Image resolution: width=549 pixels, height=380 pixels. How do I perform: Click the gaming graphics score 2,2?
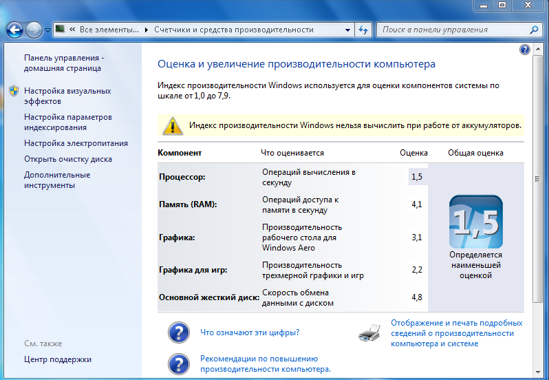tap(417, 270)
